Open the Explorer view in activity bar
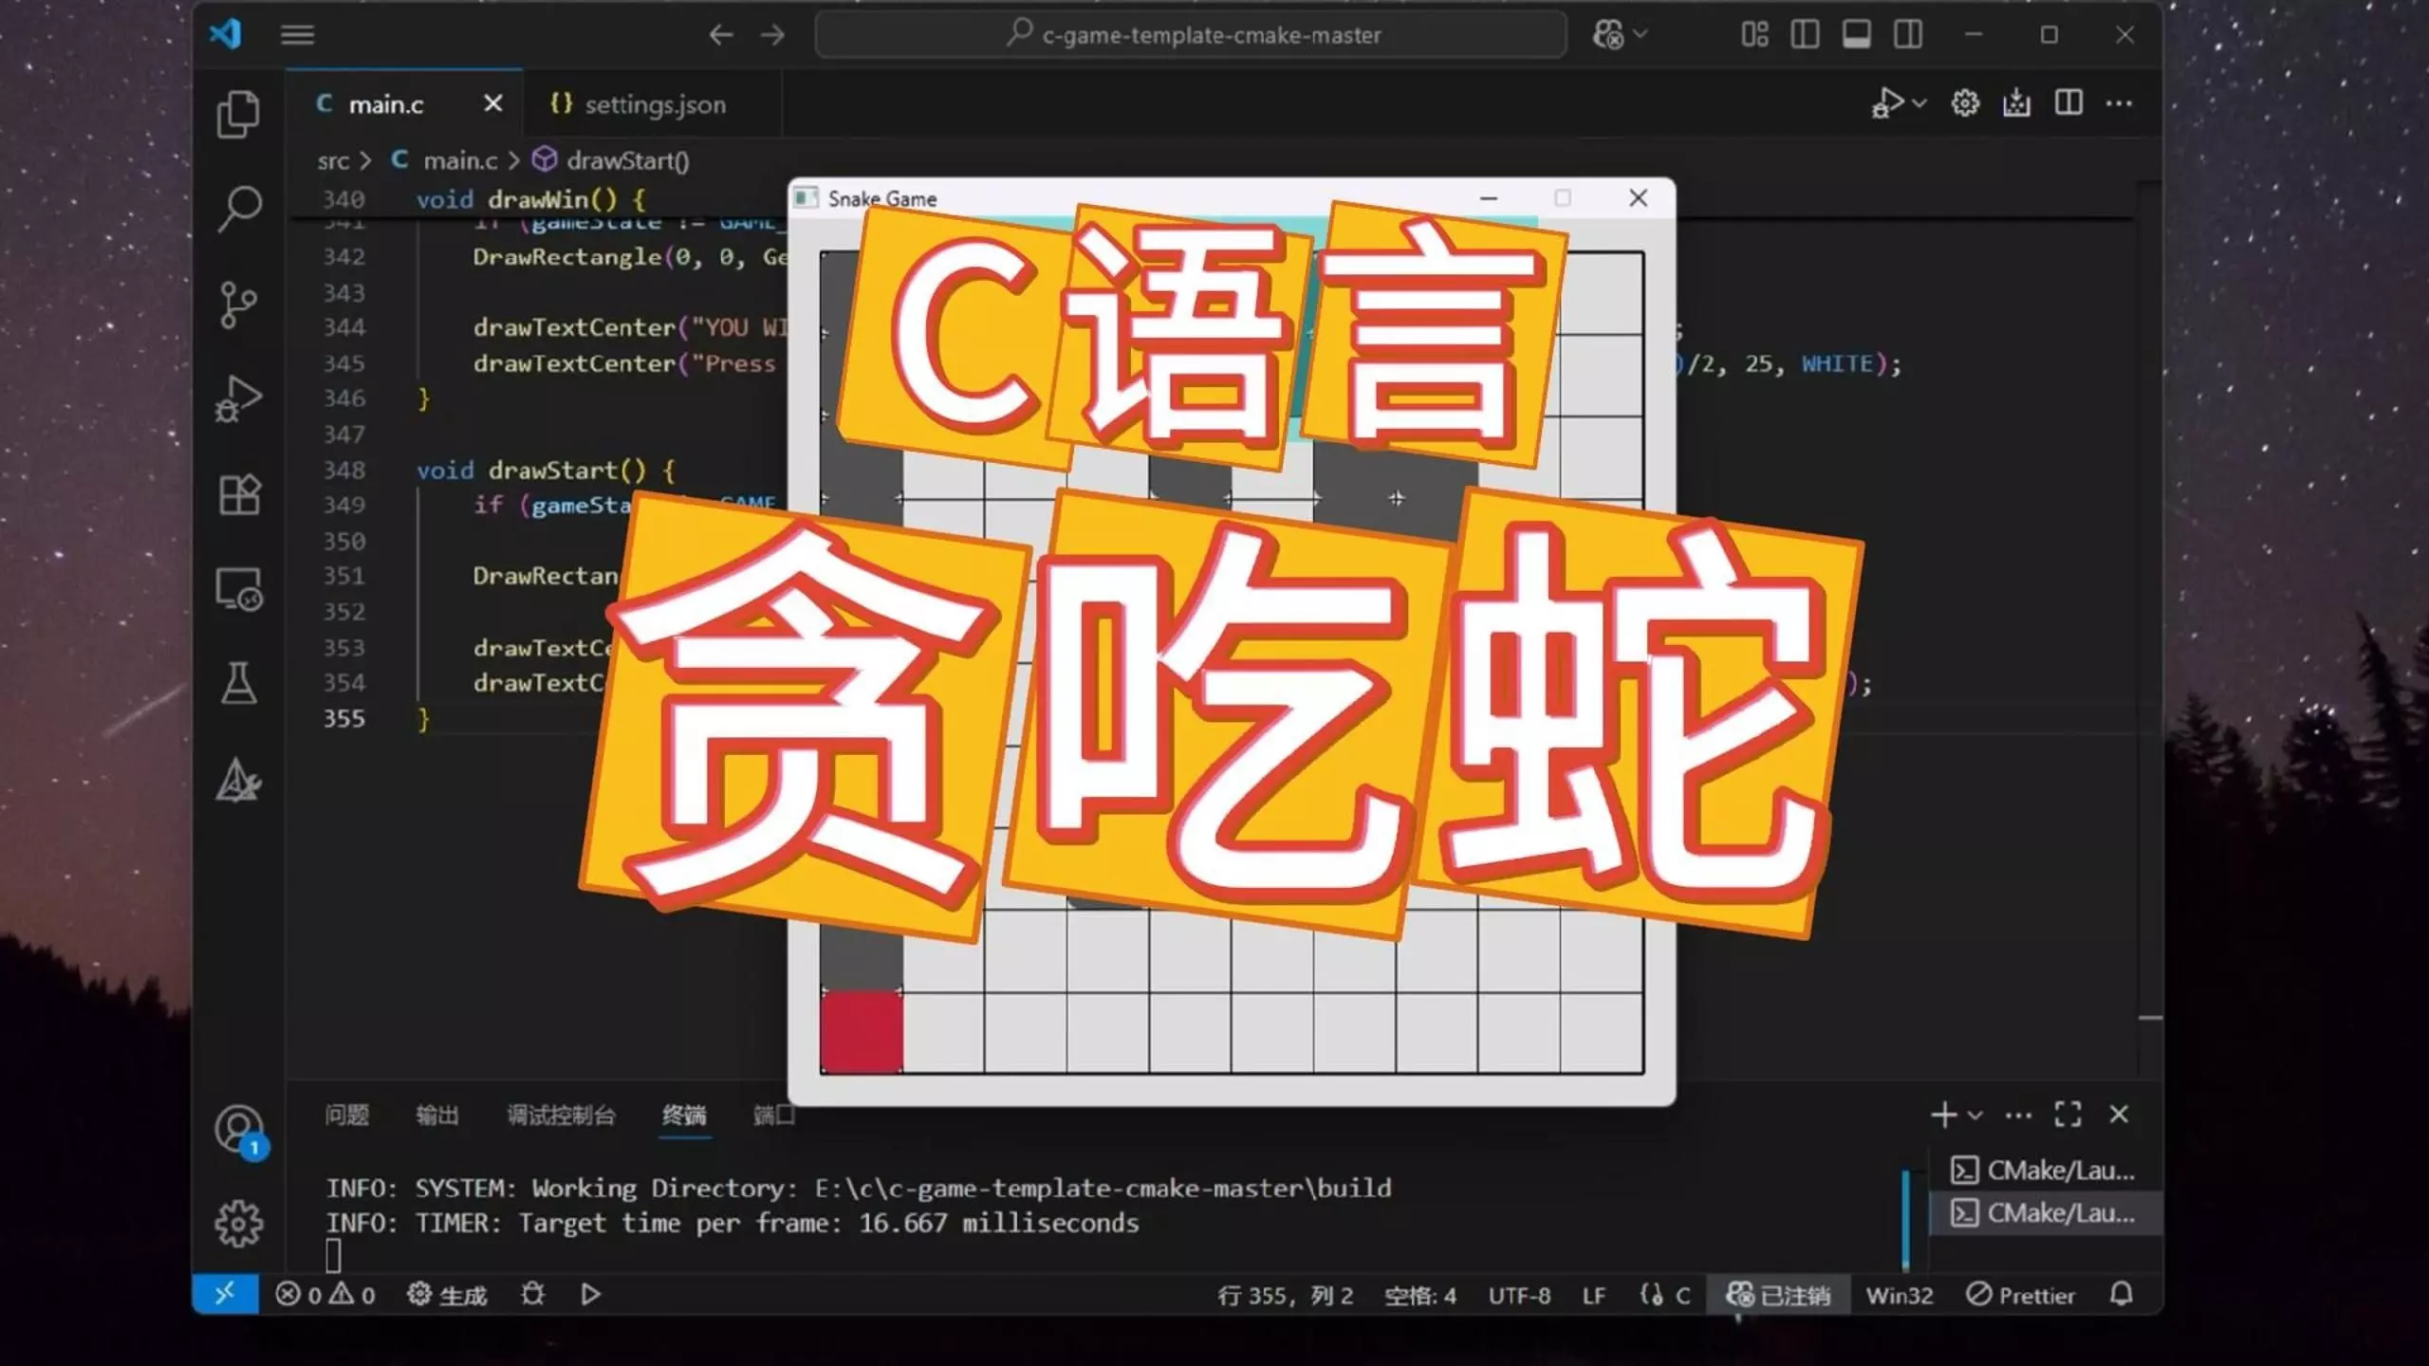Image resolution: width=2429 pixels, height=1366 pixels. (238, 114)
